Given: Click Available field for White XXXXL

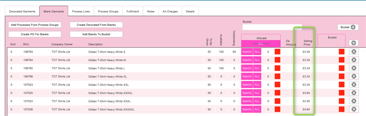Looking at the screenshot, I should click(x=221, y=93).
